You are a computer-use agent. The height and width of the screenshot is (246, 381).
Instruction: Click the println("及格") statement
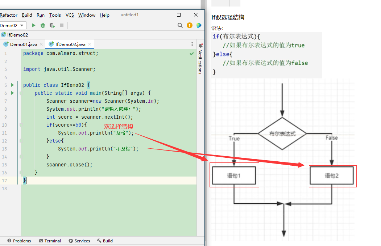click(96, 133)
